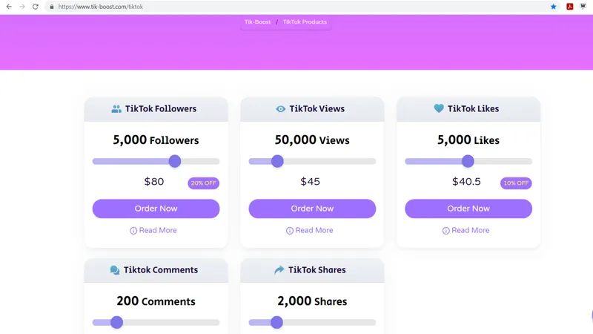Reload the page with refresh icon
This screenshot has height=334, width=593.
point(35,7)
